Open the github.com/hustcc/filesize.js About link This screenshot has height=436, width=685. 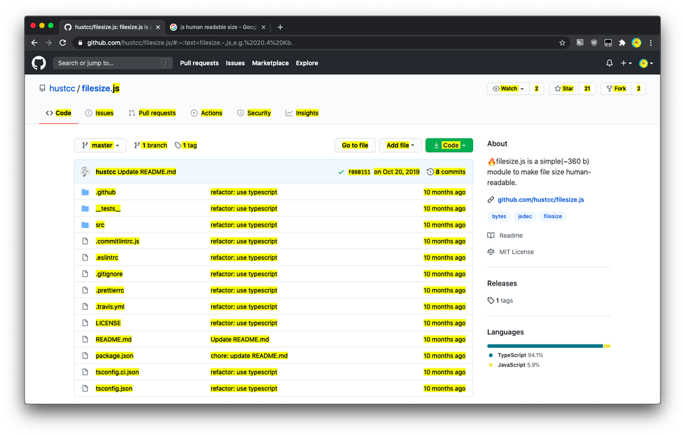tap(541, 199)
